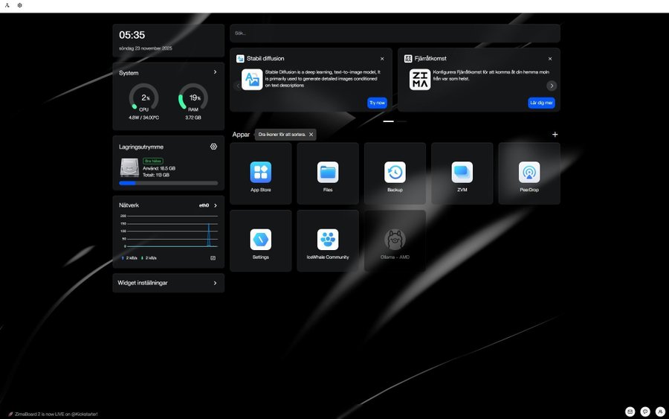
Task: Click the Lär dig mer button
Action: (x=541, y=103)
